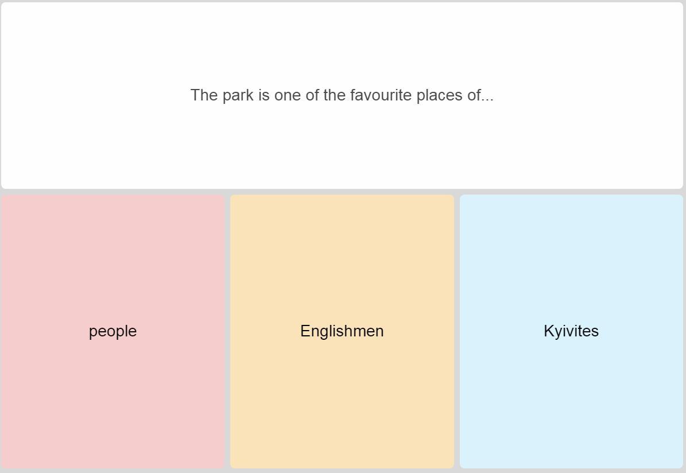Choose the "Englishmen" answer option
This screenshot has width=686, height=473.
pos(342,331)
